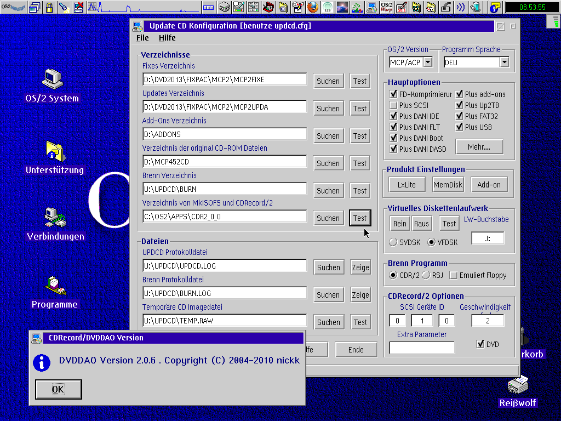
Task: Select the RSJ burn program radio
Action: click(426, 275)
